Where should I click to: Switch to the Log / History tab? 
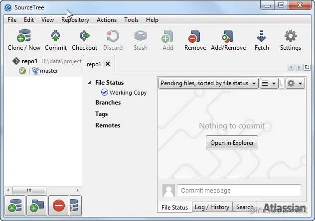pyautogui.click(x=212, y=207)
